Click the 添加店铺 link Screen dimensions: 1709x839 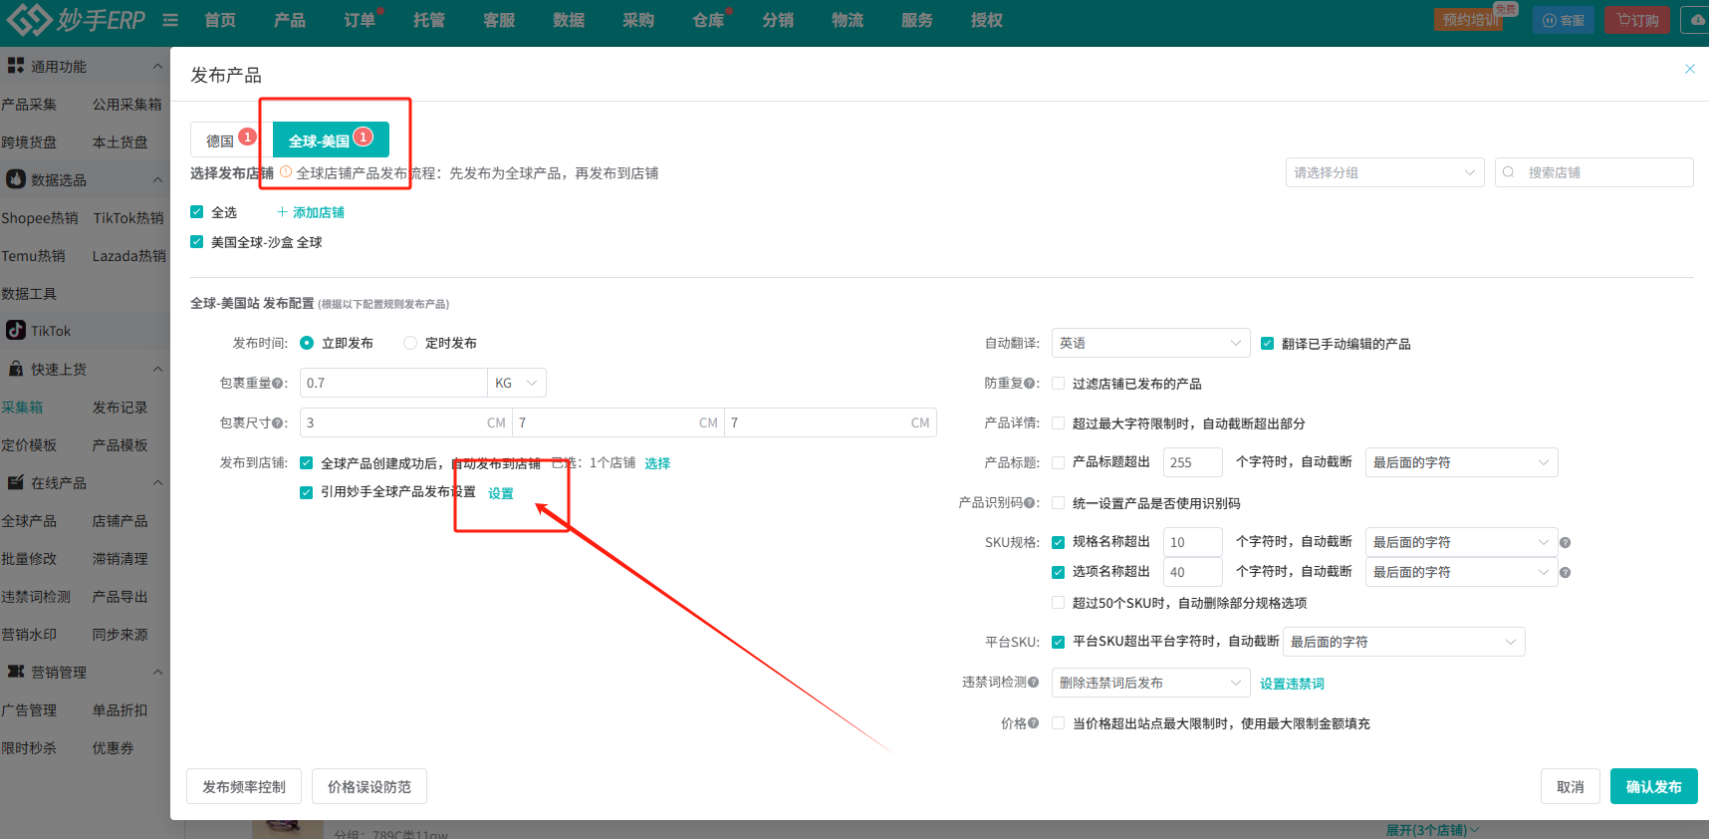[311, 212]
